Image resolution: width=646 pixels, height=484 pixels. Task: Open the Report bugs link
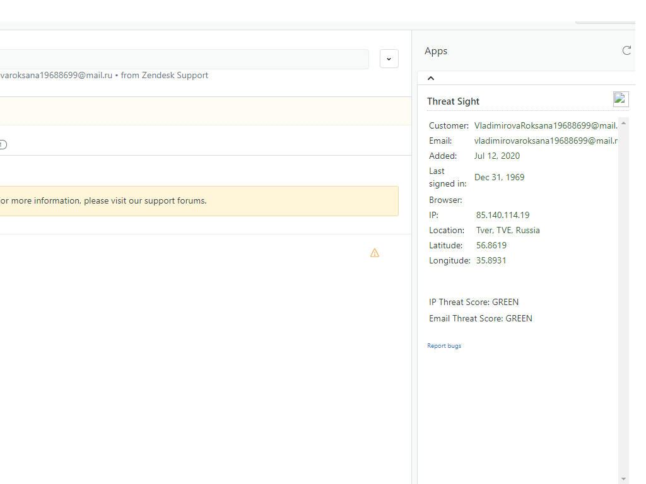444,346
